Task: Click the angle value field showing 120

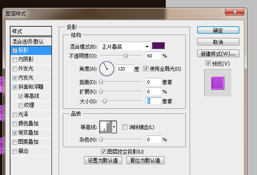Action: pyautogui.click(x=125, y=69)
